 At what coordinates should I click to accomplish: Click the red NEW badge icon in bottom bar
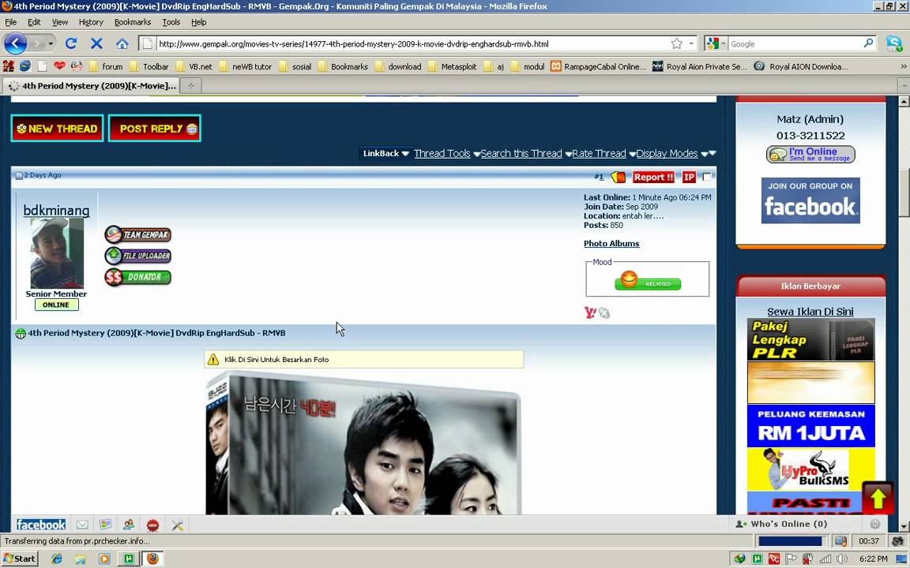click(x=152, y=525)
